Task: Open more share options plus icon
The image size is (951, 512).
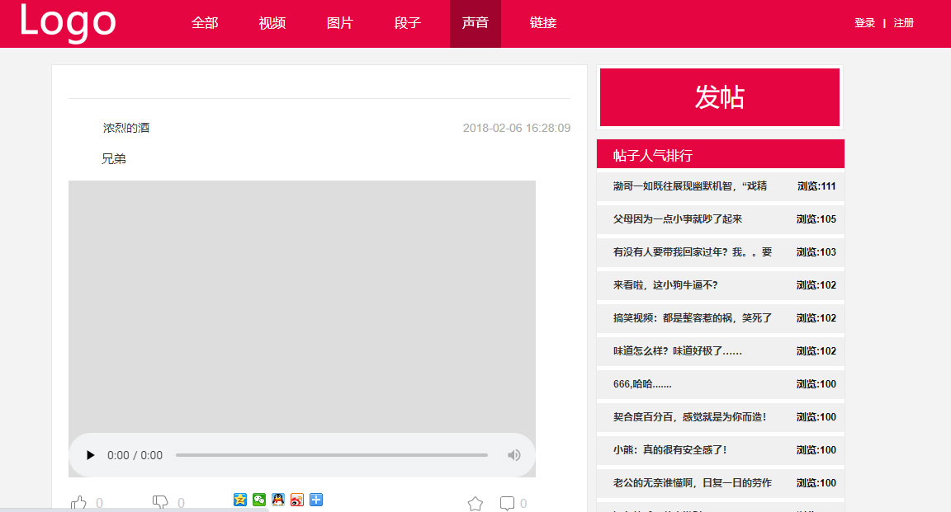Action: [x=316, y=500]
